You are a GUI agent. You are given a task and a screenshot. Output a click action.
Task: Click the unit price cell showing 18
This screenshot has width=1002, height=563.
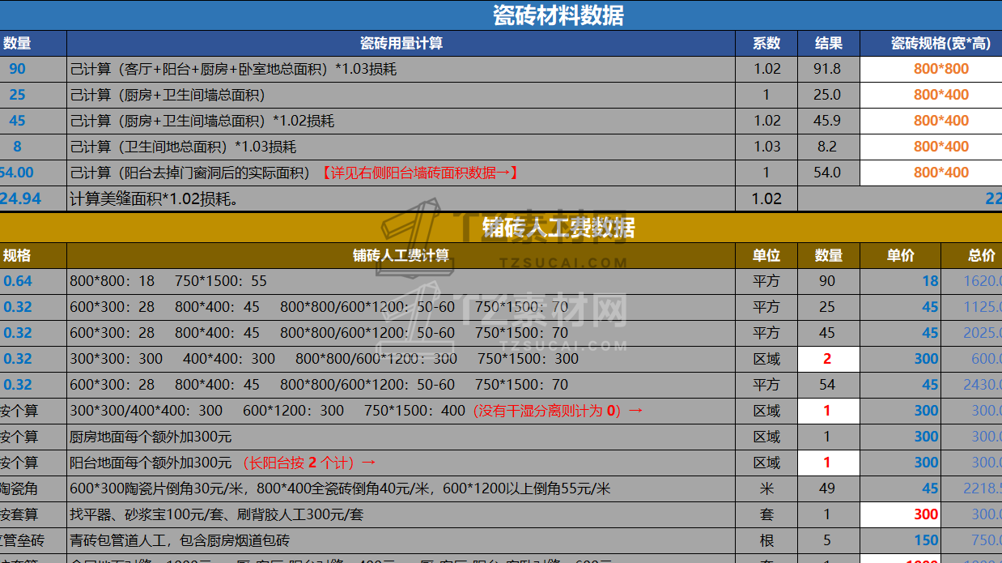click(900, 281)
